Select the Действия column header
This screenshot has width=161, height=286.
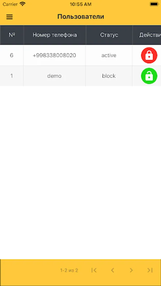(x=147, y=35)
